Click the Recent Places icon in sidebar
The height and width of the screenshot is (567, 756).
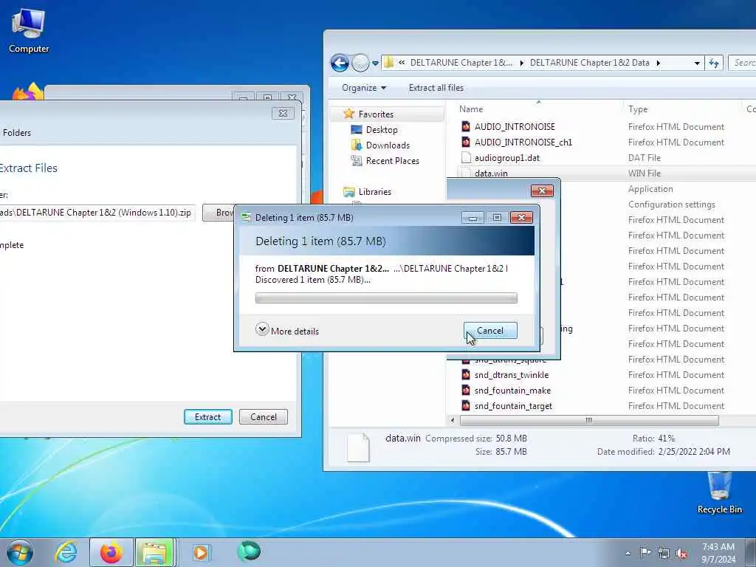pyautogui.click(x=357, y=160)
